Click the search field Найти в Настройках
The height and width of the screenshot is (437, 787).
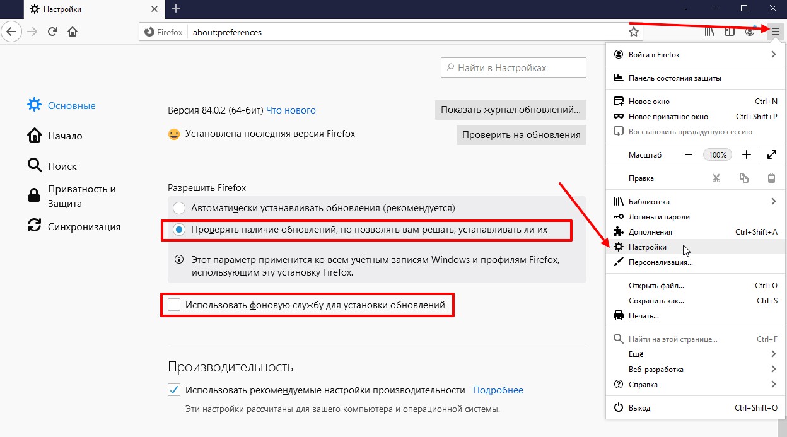514,67
